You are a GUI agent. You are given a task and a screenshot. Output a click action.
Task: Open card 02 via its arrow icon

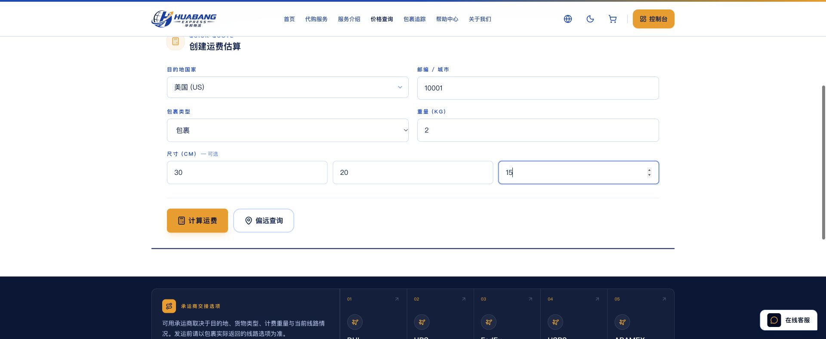(x=464, y=299)
